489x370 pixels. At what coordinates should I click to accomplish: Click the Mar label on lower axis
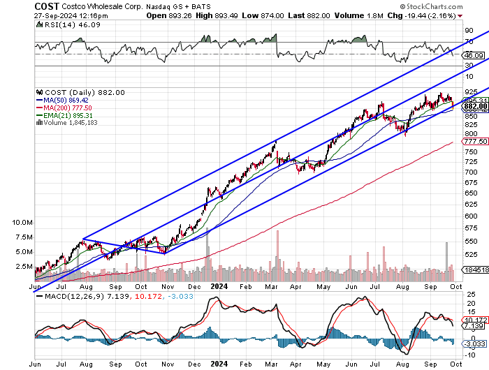coord(271,364)
